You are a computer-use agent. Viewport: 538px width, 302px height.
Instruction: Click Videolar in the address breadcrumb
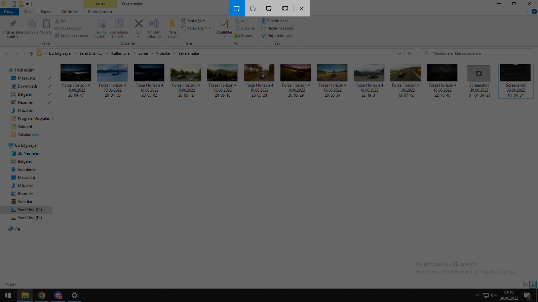pos(163,53)
